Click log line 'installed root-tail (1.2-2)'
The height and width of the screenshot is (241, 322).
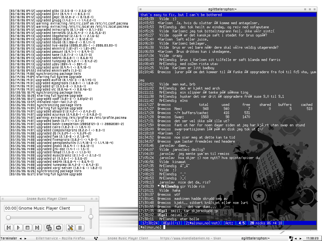click(x=43, y=102)
